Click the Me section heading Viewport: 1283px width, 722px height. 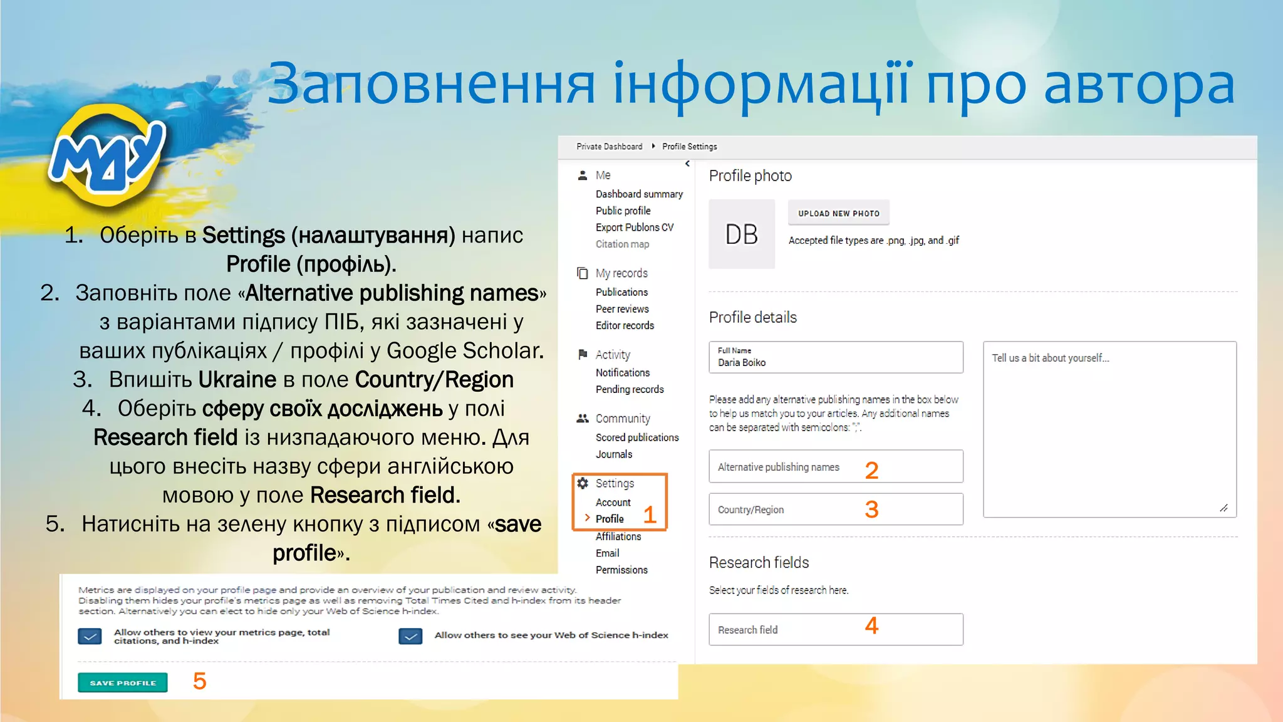603,175
